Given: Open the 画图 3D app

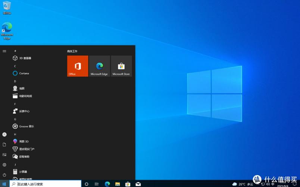Looking at the screenshot, I should pos(24,141).
